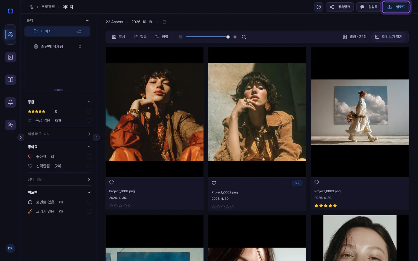Expand the 색상 태그 filter section
The width and height of the screenshot is (418, 261).
pos(89,134)
